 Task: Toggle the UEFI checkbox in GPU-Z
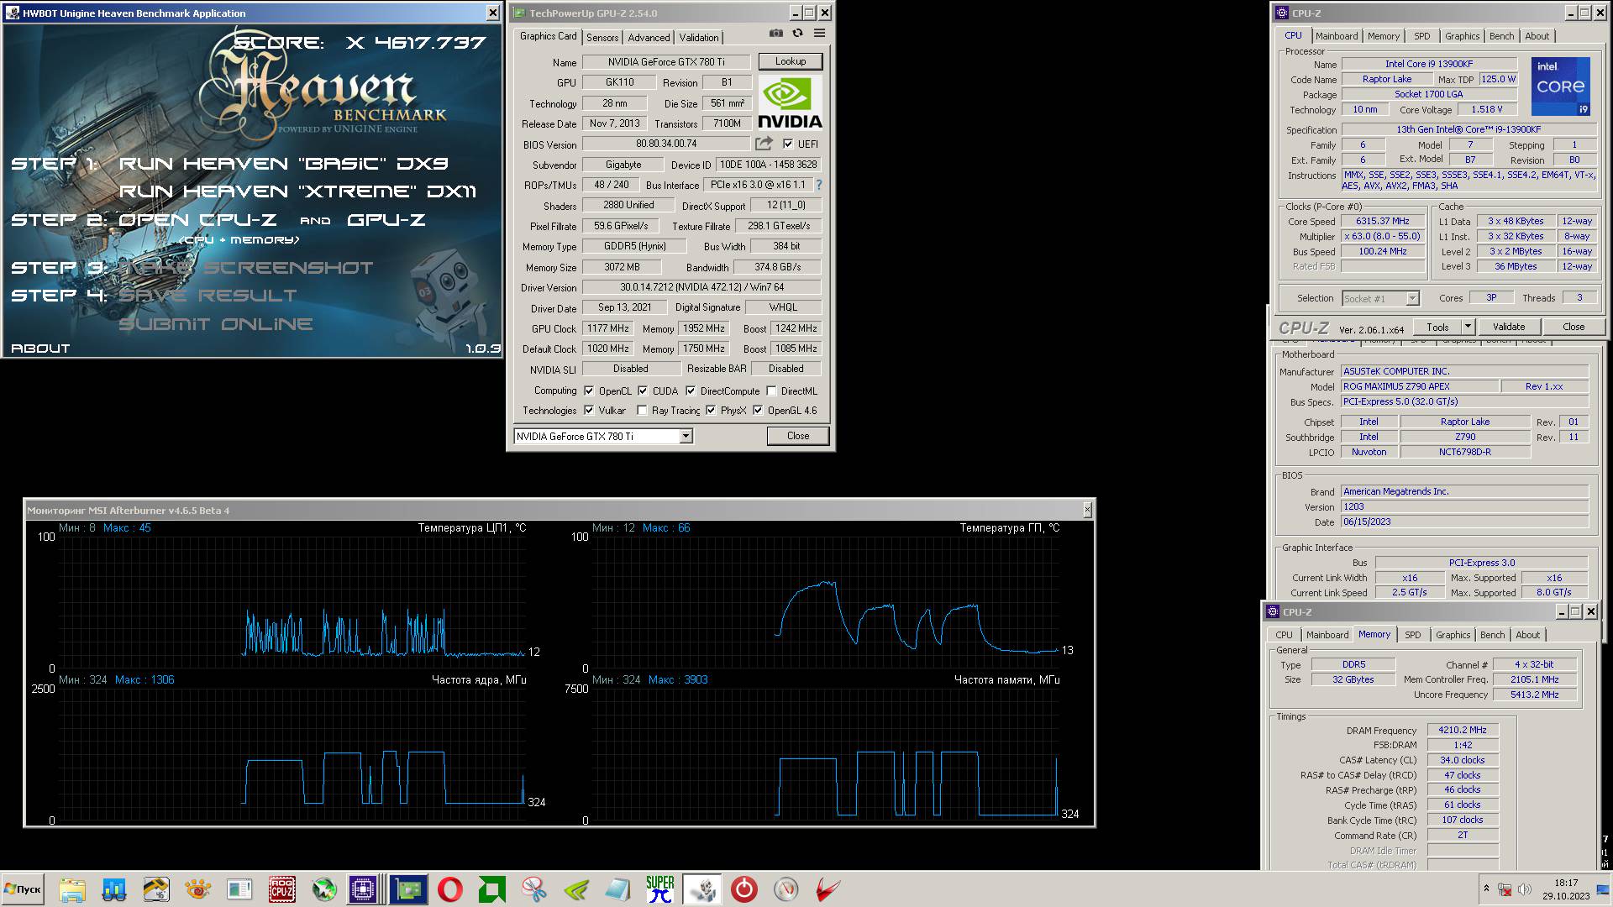point(788,144)
